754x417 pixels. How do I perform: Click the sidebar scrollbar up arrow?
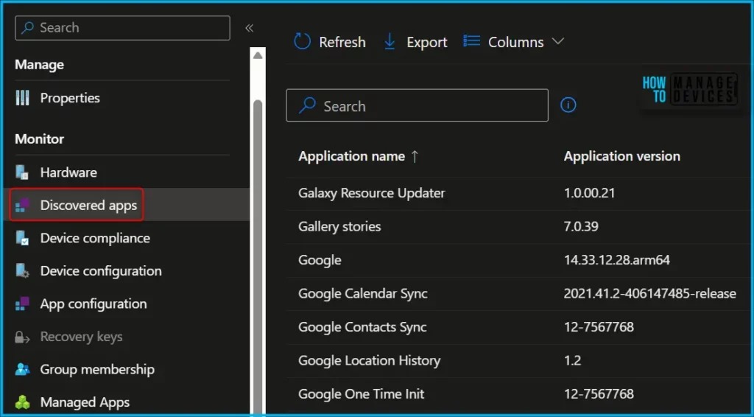(258, 56)
